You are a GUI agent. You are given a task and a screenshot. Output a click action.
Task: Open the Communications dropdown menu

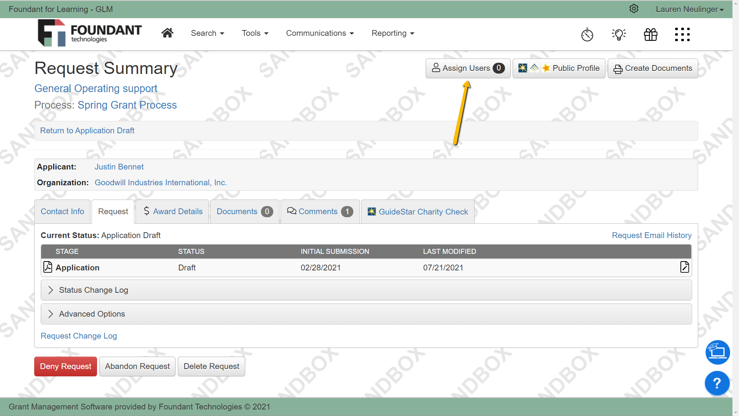pos(320,33)
